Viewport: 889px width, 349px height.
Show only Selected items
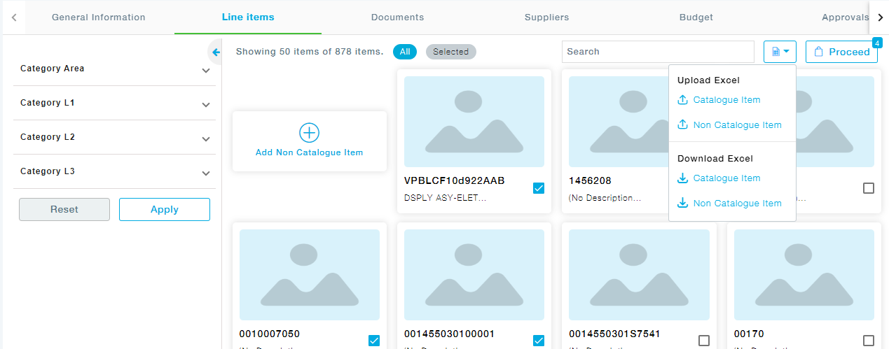click(450, 52)
